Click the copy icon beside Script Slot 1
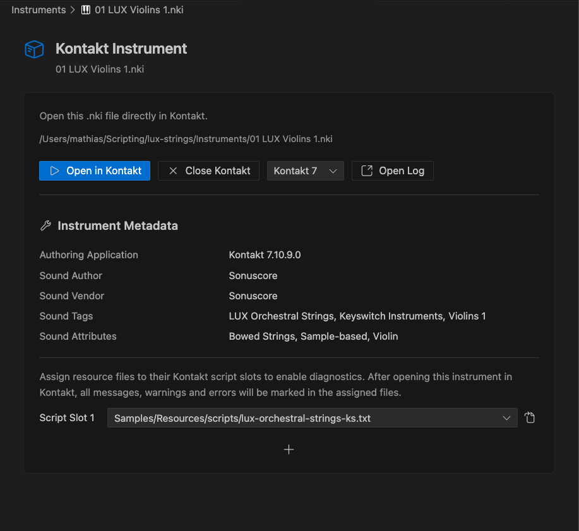 [530, 417]
